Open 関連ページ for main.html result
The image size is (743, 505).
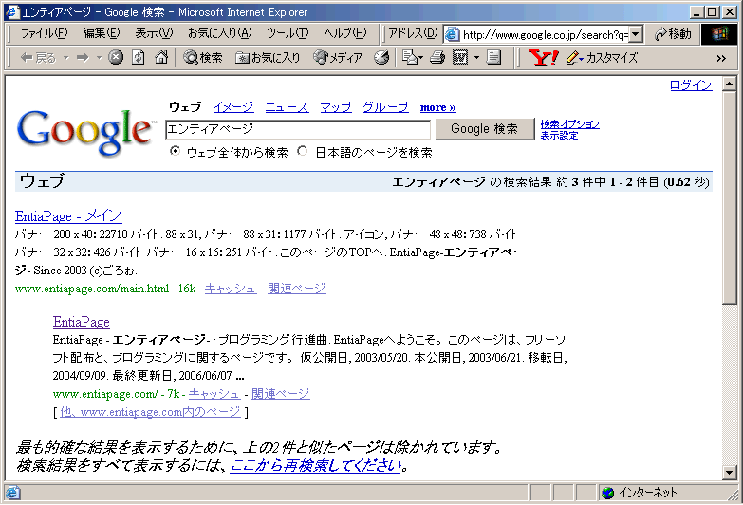(297, 289)
